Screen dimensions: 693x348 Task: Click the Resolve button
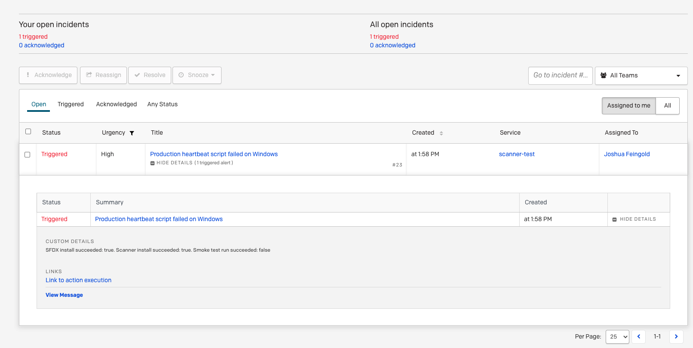click(150, 75)
